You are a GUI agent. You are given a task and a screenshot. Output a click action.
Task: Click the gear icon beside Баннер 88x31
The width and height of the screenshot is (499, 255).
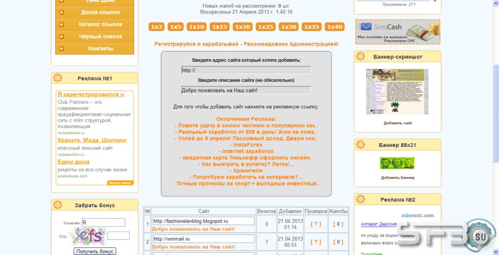(361, 145)
